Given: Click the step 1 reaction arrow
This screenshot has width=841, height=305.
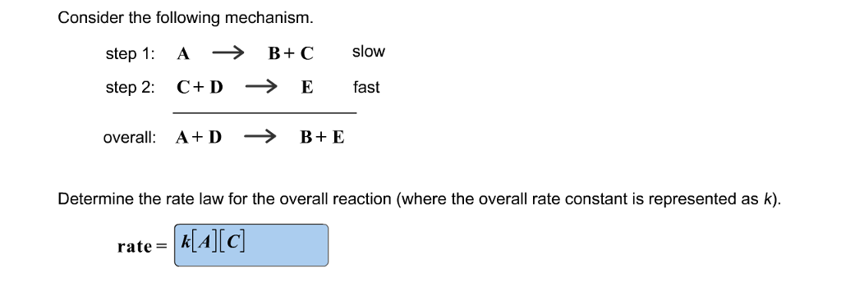Looking at the screenshot, I should 228,53.
